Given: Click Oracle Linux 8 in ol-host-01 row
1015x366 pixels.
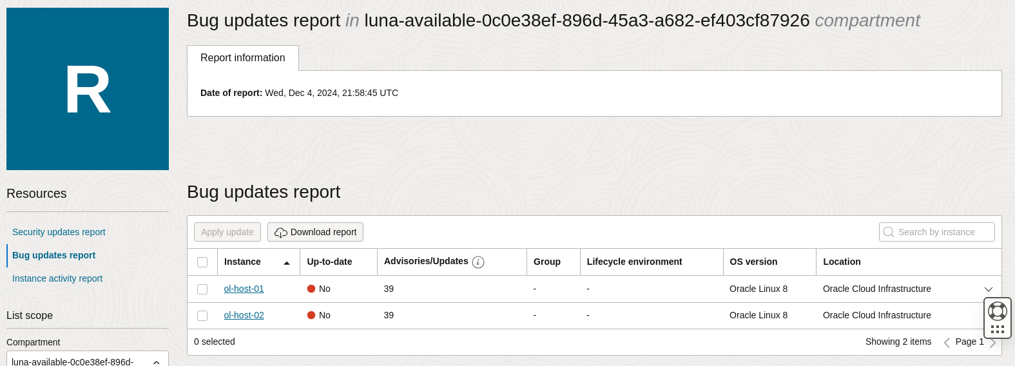Looking at the screenshot, I should point(759,289).
